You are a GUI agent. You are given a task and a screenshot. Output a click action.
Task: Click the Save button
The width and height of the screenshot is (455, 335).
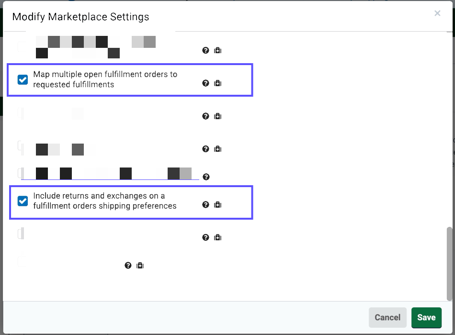pyautogui.click(x=426, y=317)
